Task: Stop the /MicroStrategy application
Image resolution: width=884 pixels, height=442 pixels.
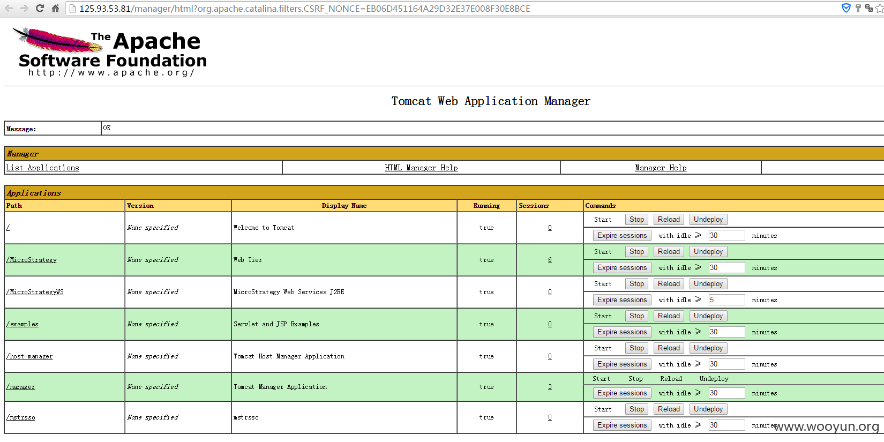Action: (x=636, y=252)
